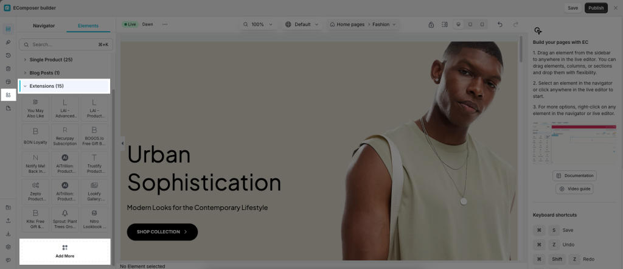The image size is (623, 269).
Task: Open the Documentation link
Action: pyautogui.click(x=574, y=176)
